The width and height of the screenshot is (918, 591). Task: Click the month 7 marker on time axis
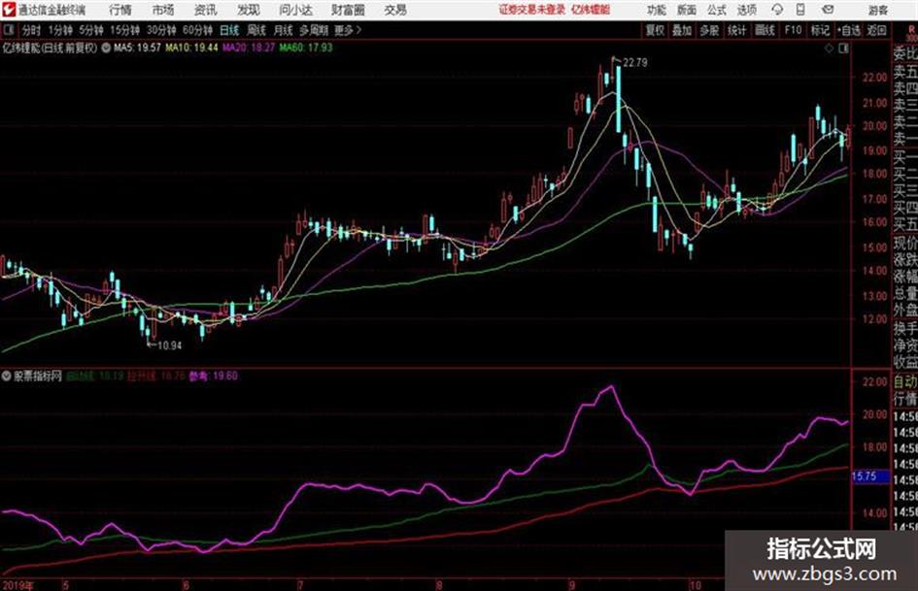pyautogui.click(x=300, y=585)
